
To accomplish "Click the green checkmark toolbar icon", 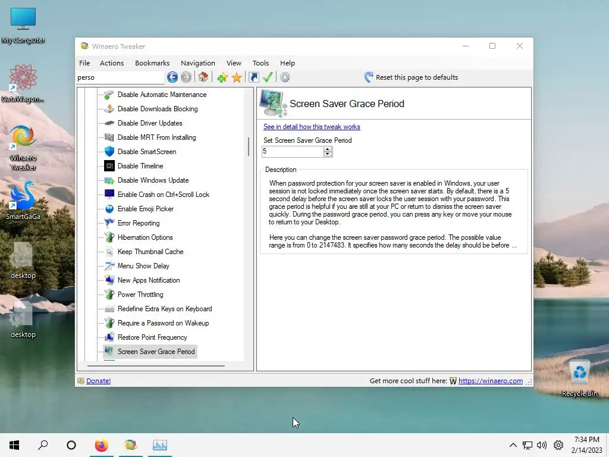I will 268,77.
